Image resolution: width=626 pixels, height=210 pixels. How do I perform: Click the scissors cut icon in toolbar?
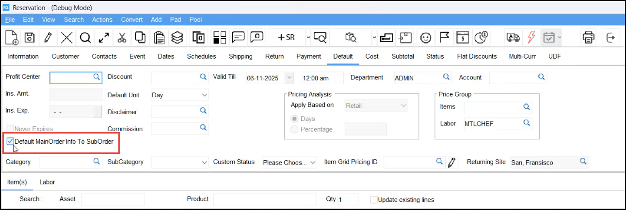[122, 37]
